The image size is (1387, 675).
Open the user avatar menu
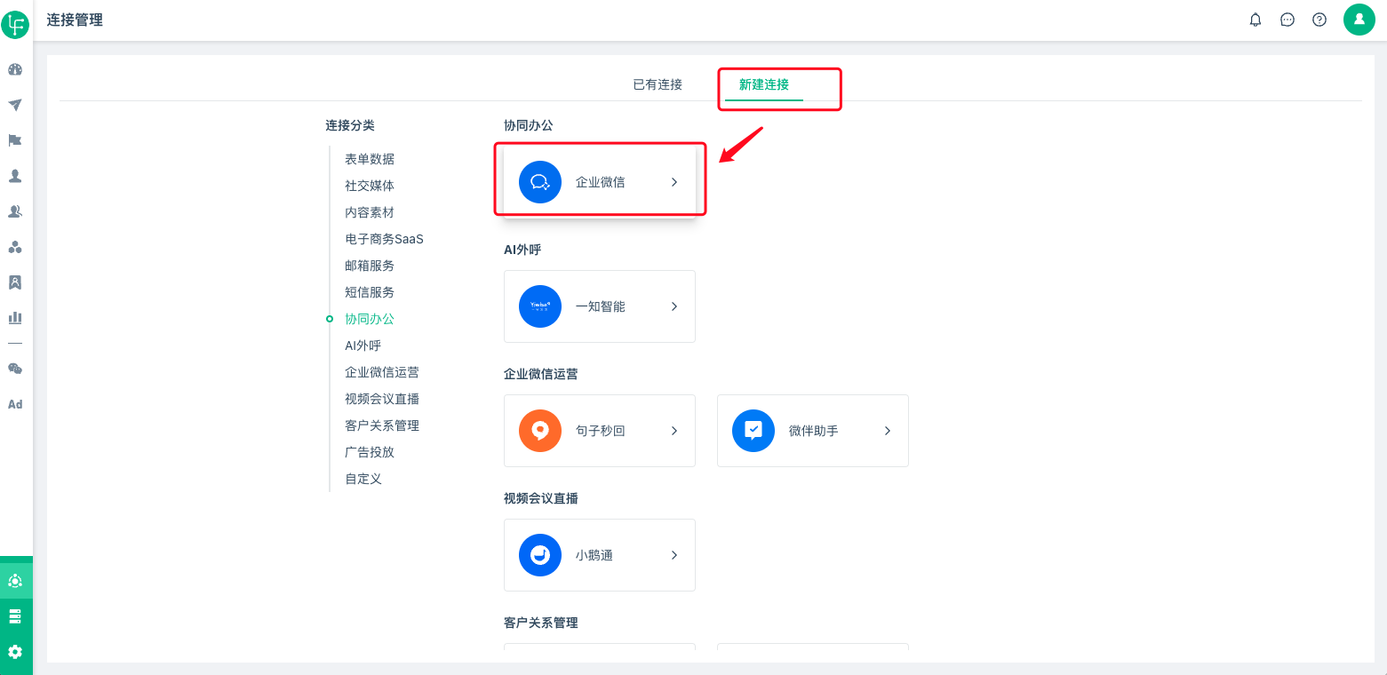(1359, 20)
